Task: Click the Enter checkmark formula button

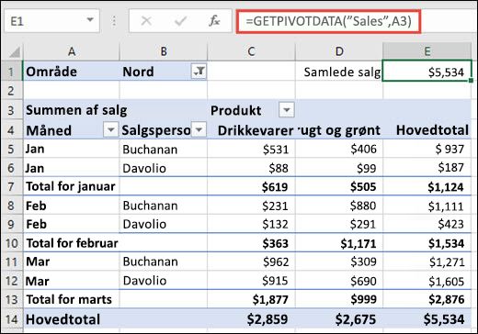Action: 180,21
